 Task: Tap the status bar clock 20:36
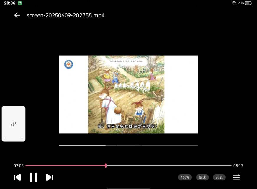coord(10,3)
